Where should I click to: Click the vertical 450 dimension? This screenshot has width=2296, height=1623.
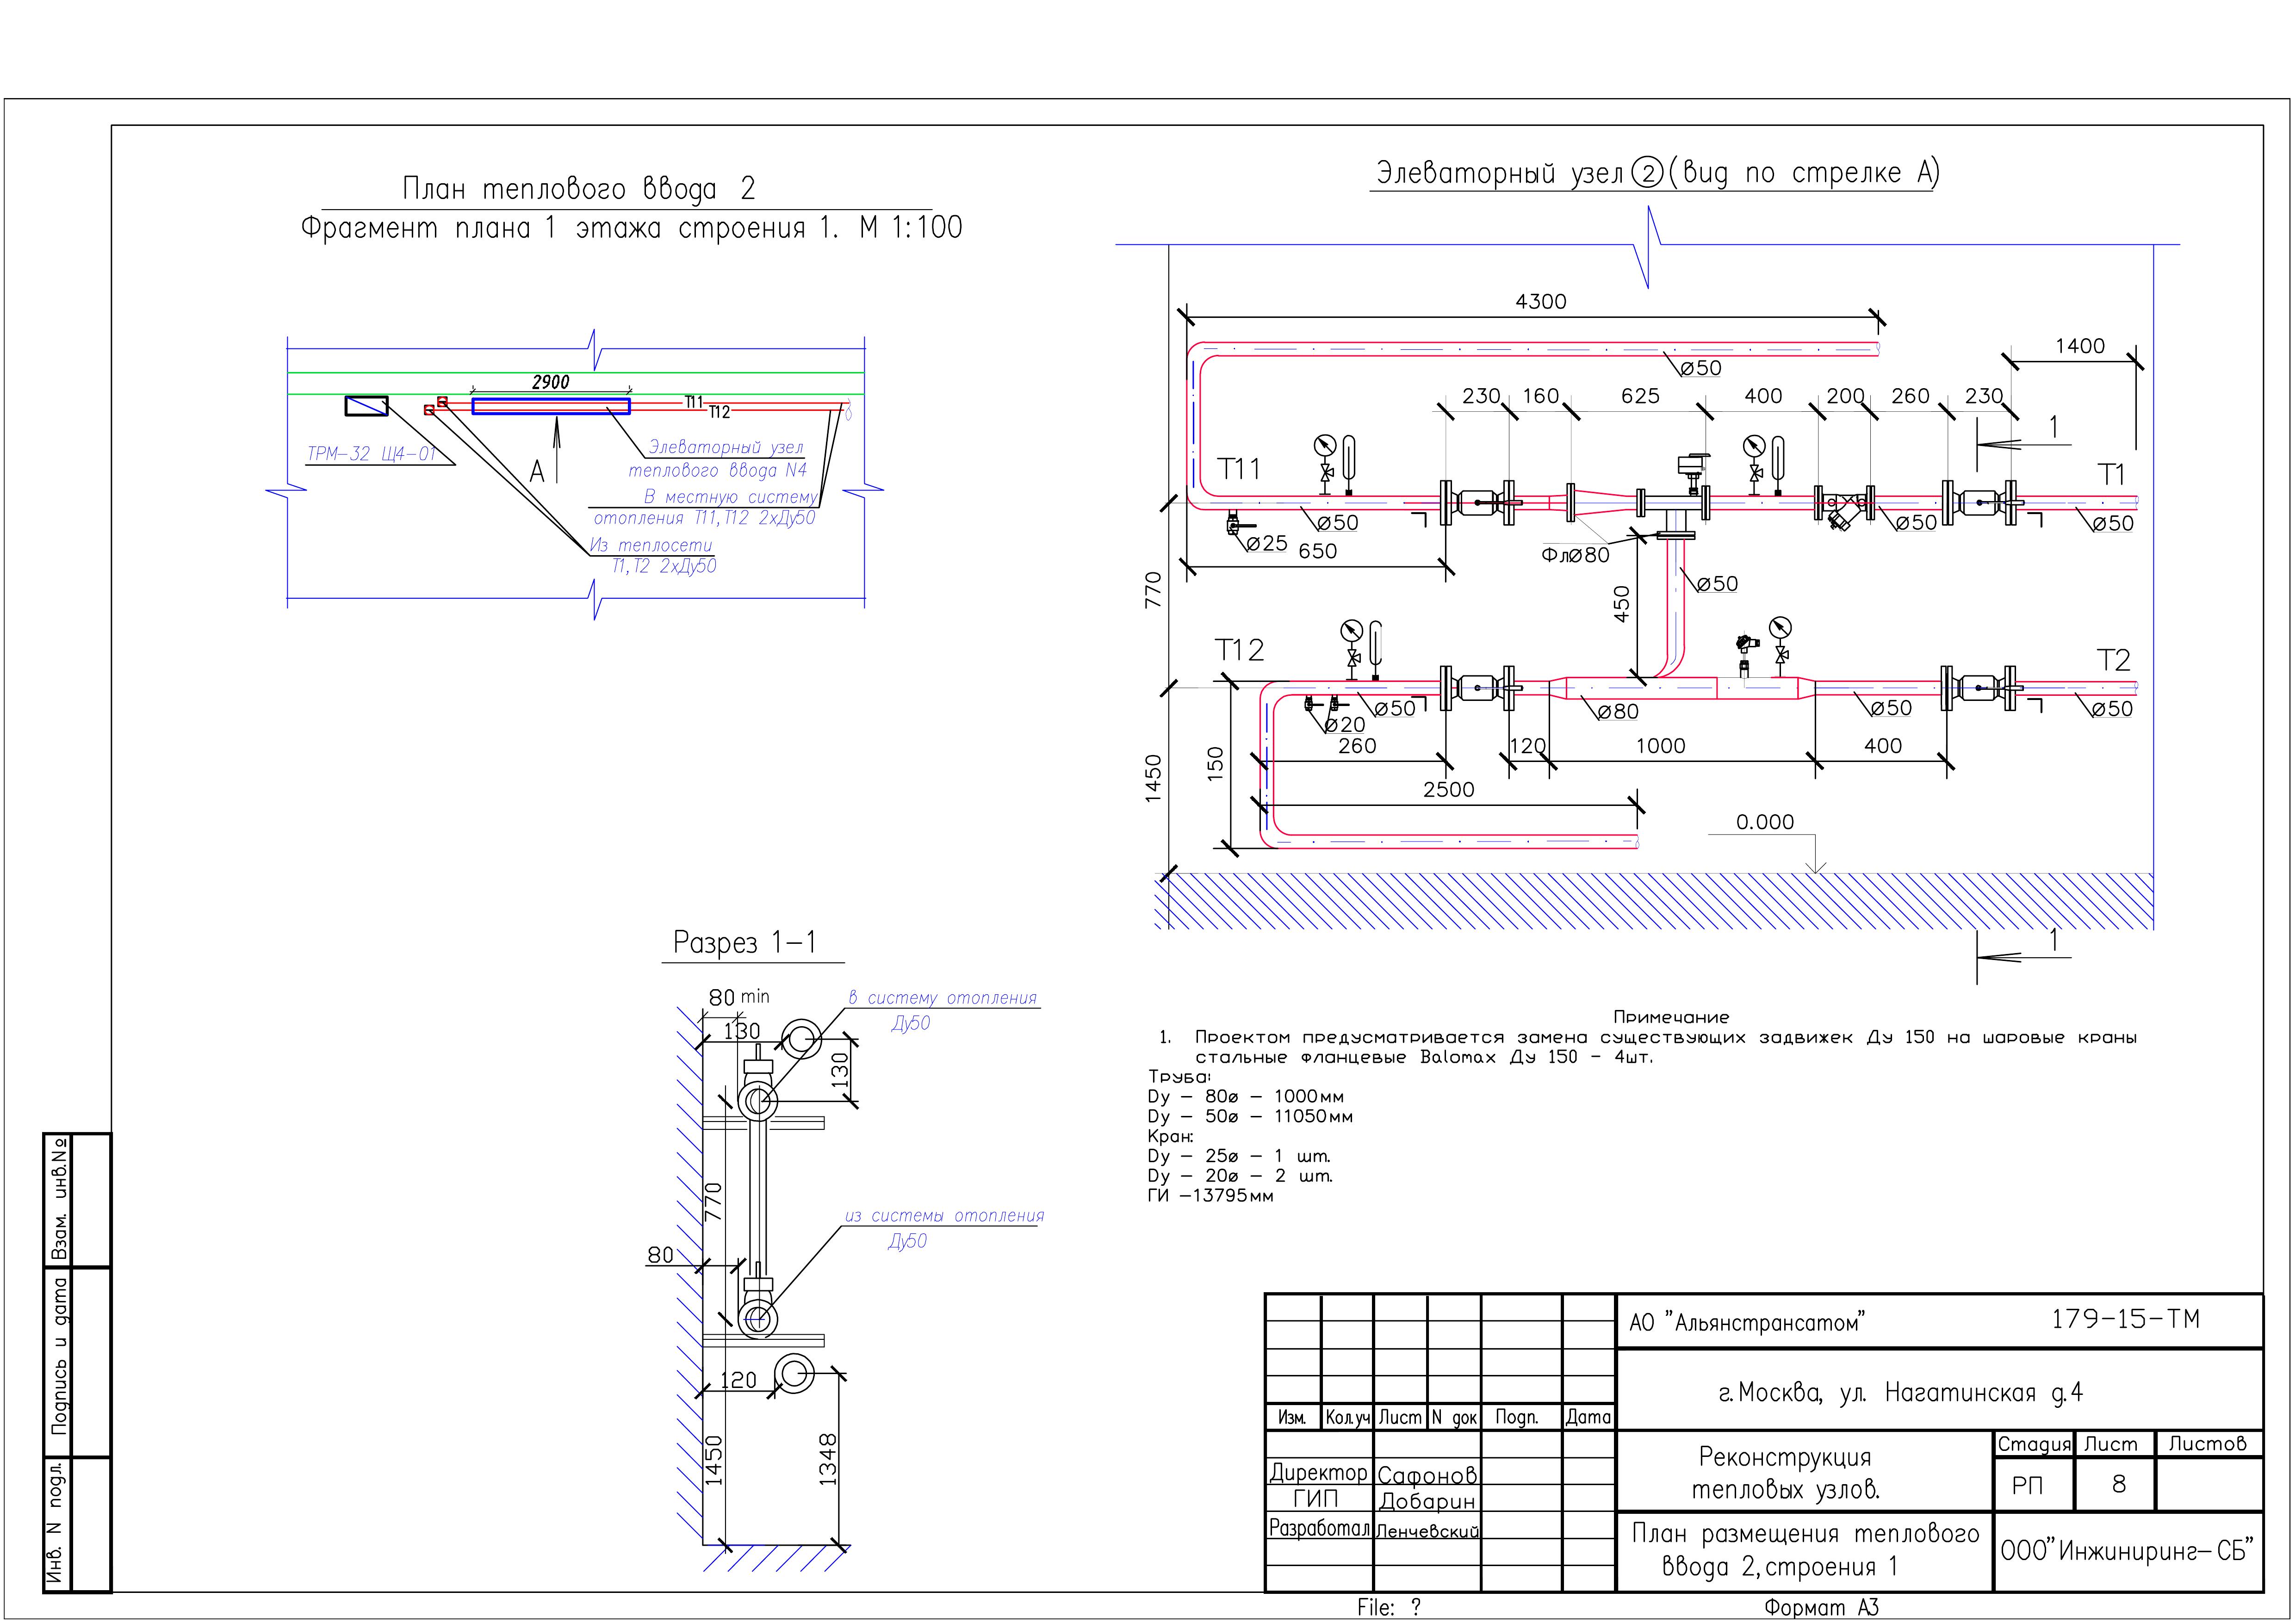[1621, 604]
